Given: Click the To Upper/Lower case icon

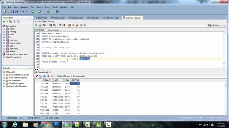Looking at the screenshot, I should [x=73, y=25].
